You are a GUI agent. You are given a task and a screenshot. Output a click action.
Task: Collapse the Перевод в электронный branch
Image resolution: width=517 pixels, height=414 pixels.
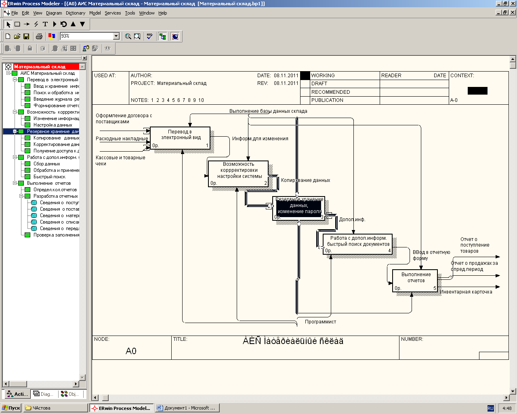point(15,80)
